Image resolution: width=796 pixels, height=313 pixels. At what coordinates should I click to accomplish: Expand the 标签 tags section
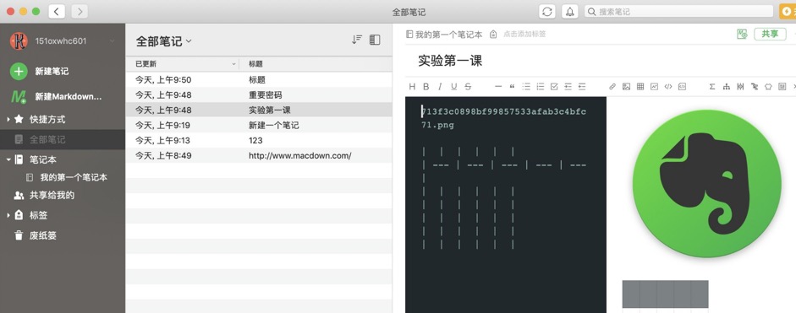[8, 215]
